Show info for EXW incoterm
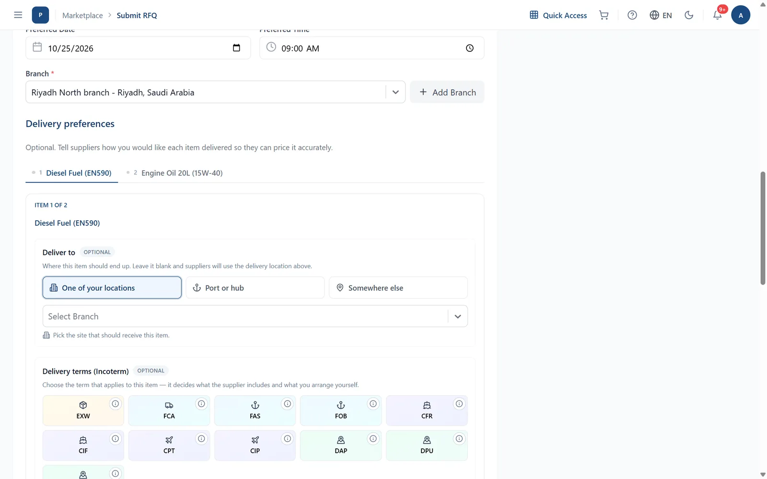This screenshot has width=767, height=479. (x=116, y=404)
